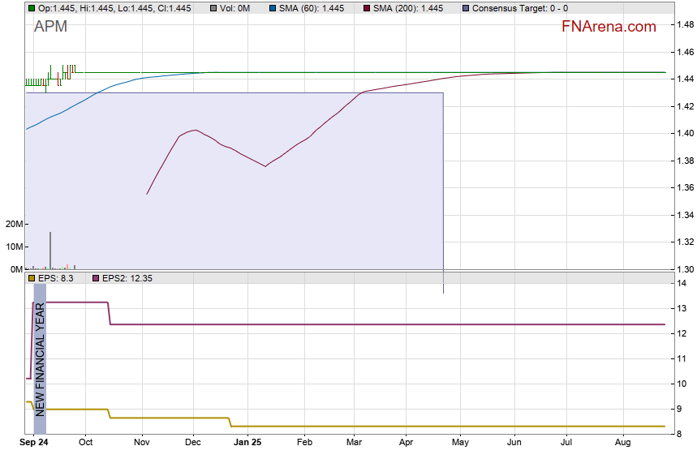Click the Jan 25 date axis label
This screenshot has width=697, height=459.
247,443
